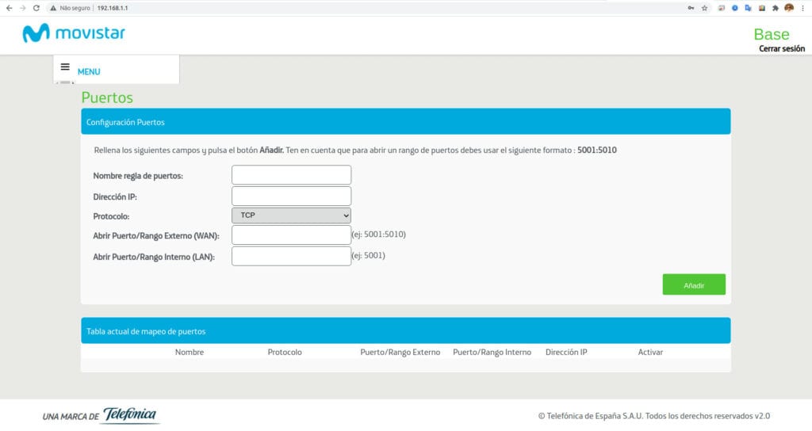The width and height of the screenshot is (812, 431).
Task: Reload the router page
Action: click(36, 8)
